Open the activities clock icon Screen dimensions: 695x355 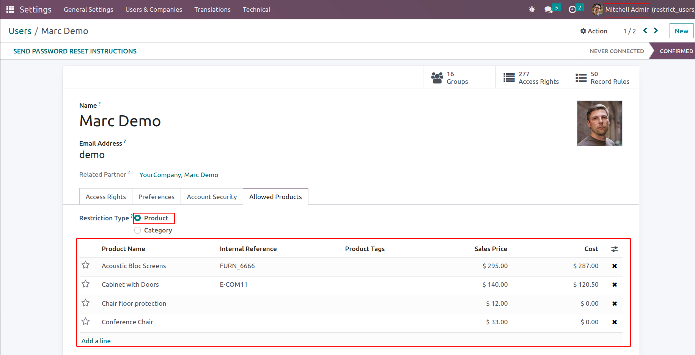coord(572,9)
